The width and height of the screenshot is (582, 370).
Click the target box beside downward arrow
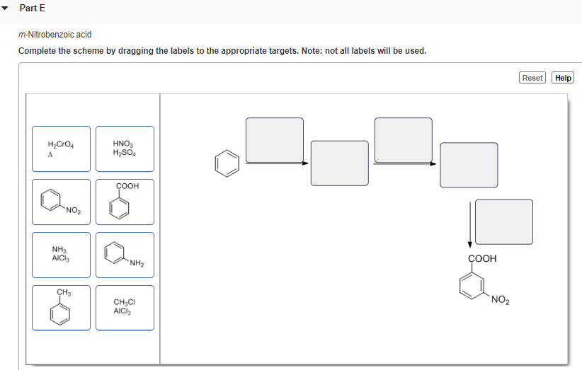[x=504, y=222]
